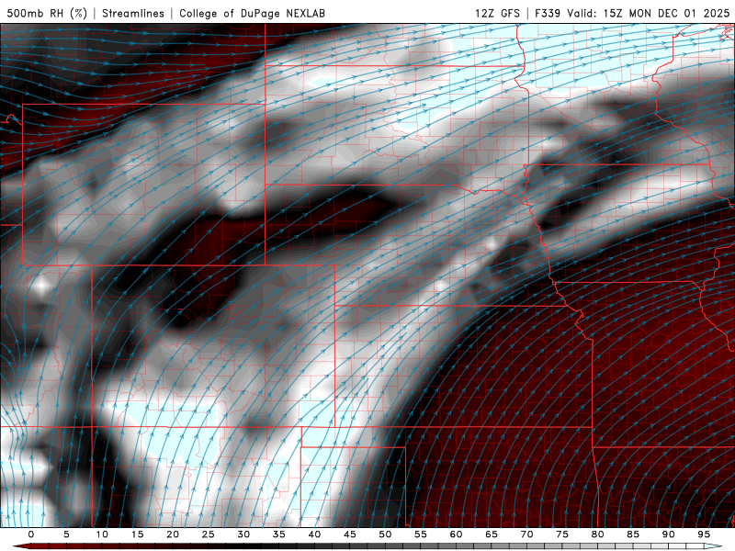Click "Valid: 15Z MON DEC 01 2025" text
This screenshot has width=735, height=551.
pyautogui.click(x=649, y=13)
